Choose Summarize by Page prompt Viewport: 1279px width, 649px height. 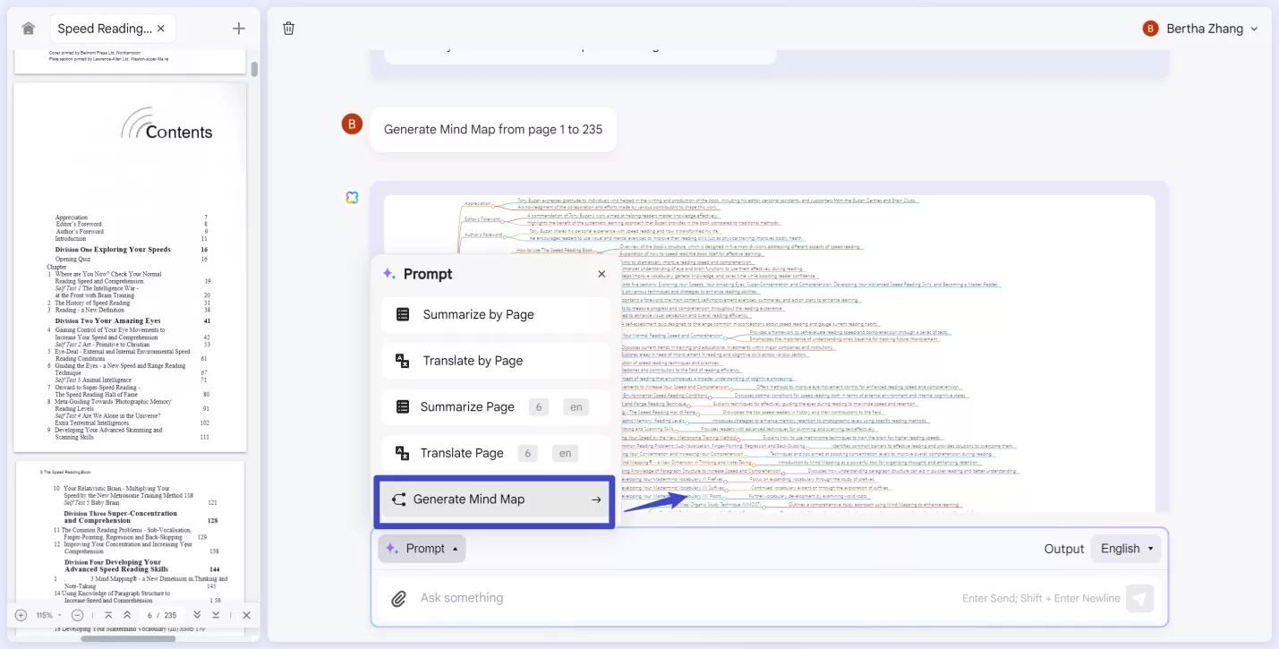coord(496,314)
